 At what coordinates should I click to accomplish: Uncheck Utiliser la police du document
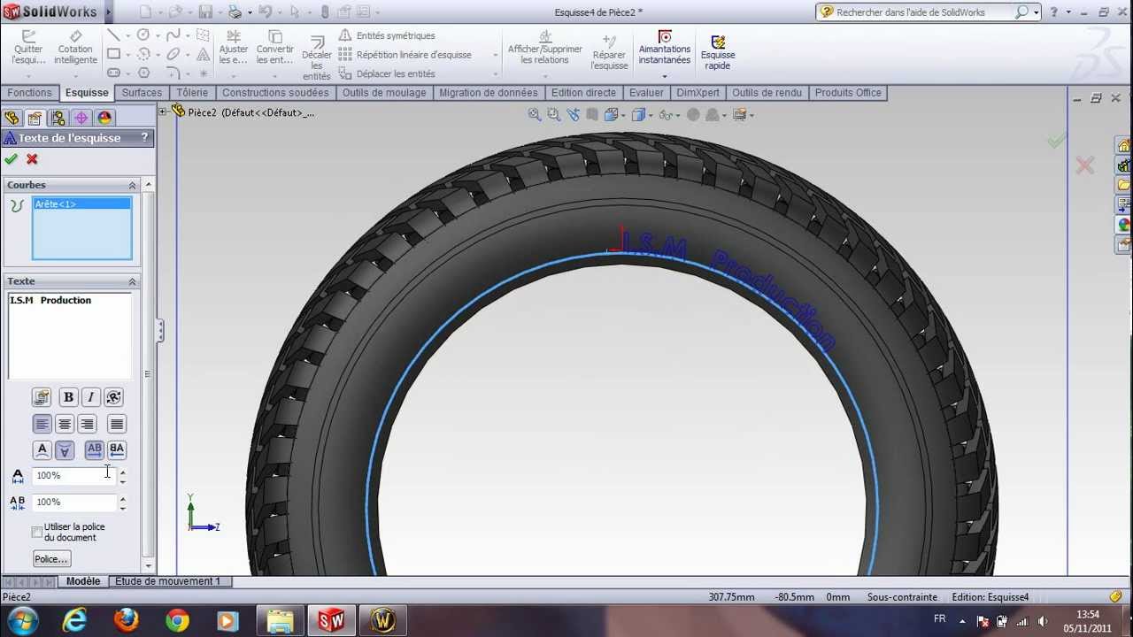(37, 533)
